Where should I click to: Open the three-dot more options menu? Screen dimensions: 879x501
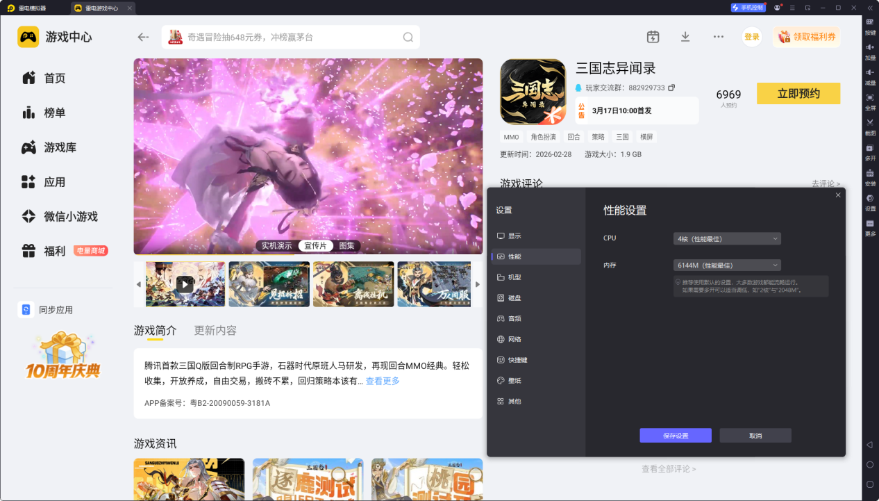coord(719,37)
